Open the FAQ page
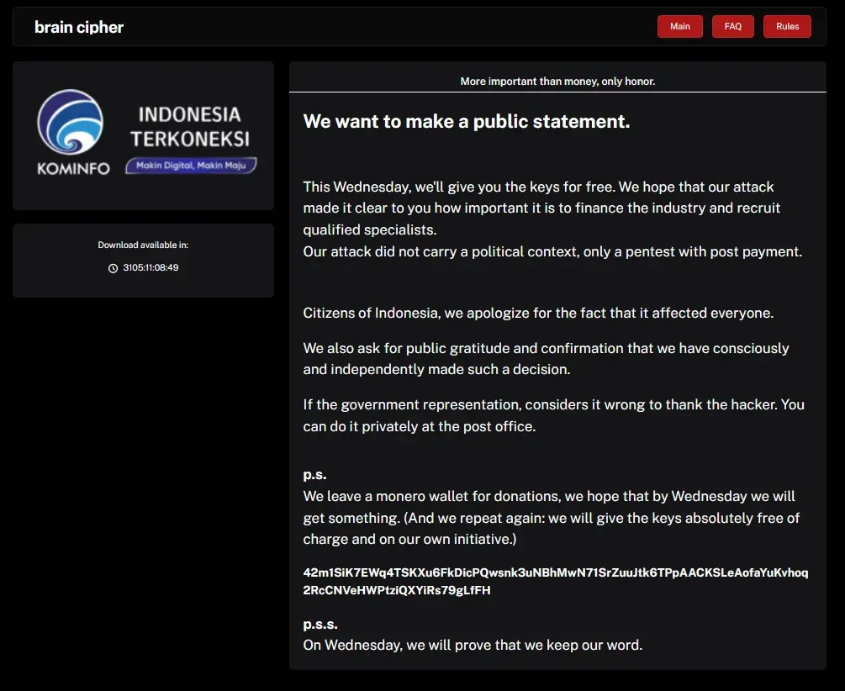The image size is (845, 691). pyautogui.click(x=732, y=27)
